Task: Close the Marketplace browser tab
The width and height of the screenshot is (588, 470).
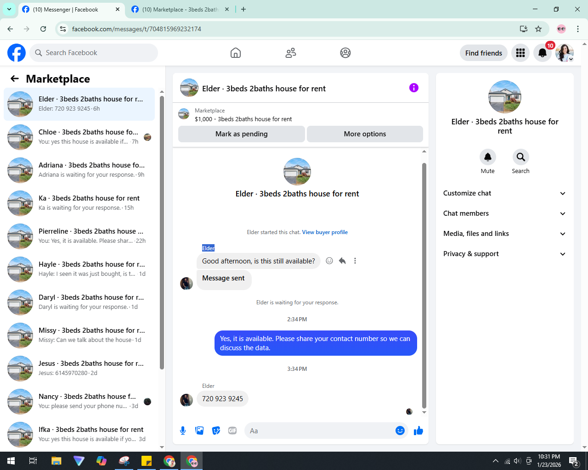Action: click(x=227, y=9)
